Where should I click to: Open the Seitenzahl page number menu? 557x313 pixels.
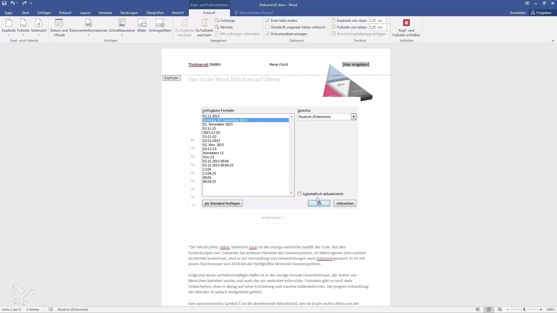pyautogui.click(x=39, y=28)
